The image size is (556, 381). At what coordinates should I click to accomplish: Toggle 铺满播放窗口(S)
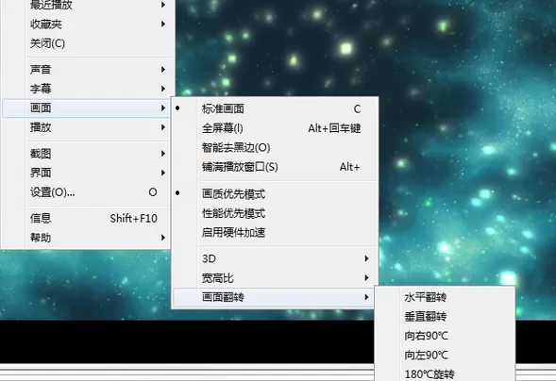pos(275,167)
